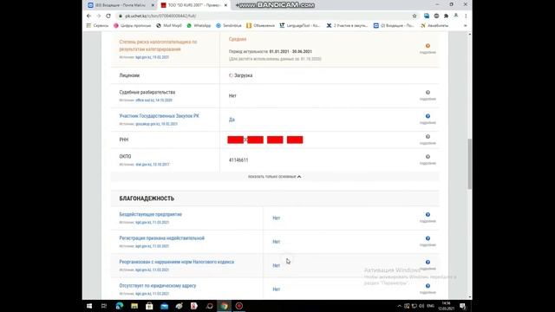The height and width of the screenshot is (312, 555).
Task: Open Task View in the taskbar
Action: coord(104,306)
